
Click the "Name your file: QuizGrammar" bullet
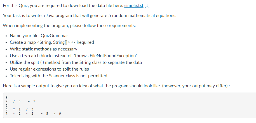coord(39,36)
